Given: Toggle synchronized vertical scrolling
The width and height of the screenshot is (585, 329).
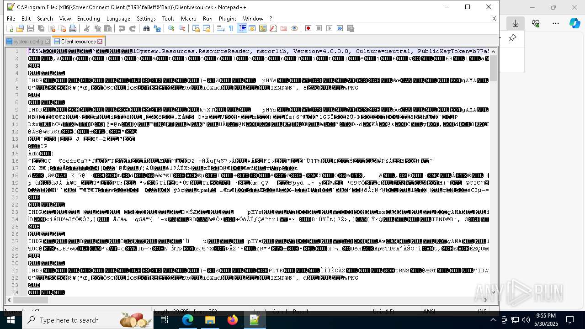Looking at the screenshot, I should click(x=196, y=28).
